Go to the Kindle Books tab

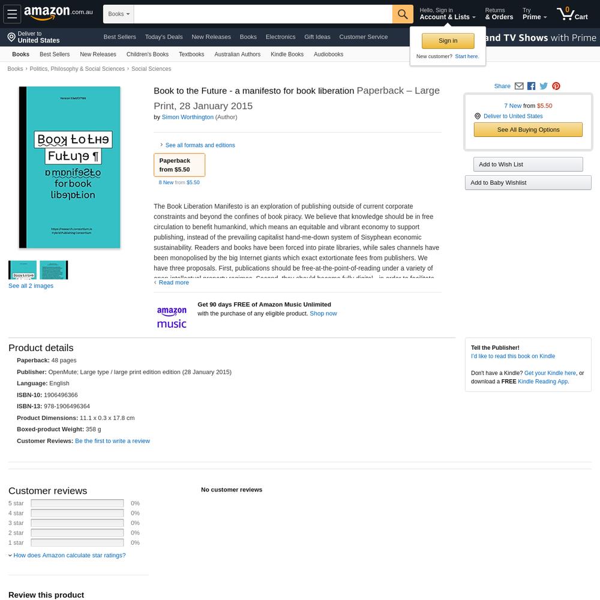coord(287,55)
